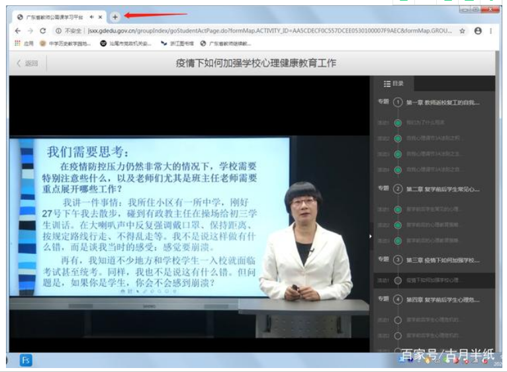This screenshot has width=507, height=372.
Task: Open second activity under chapter 4
Action: [434, 336]
